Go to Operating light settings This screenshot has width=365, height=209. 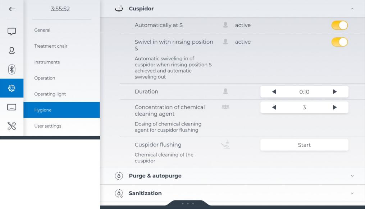pos(50,94)
